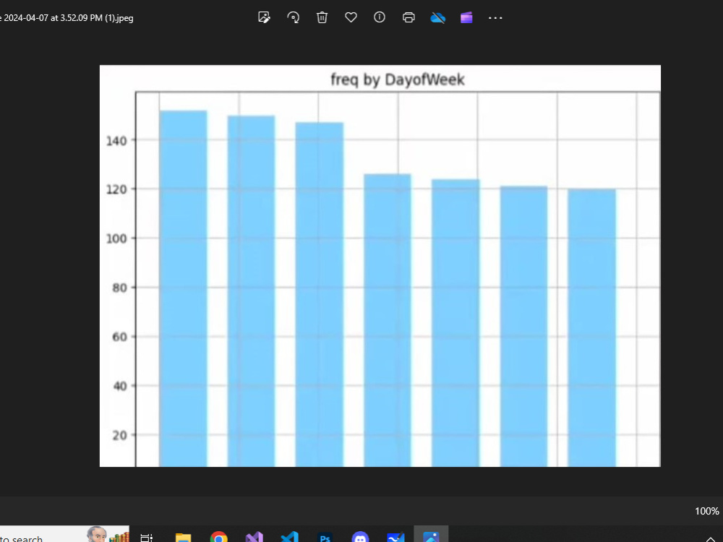Open Visual Studio from the taskbar
The height and width of the screenshot is (542, 723).
tap(254, 538)
